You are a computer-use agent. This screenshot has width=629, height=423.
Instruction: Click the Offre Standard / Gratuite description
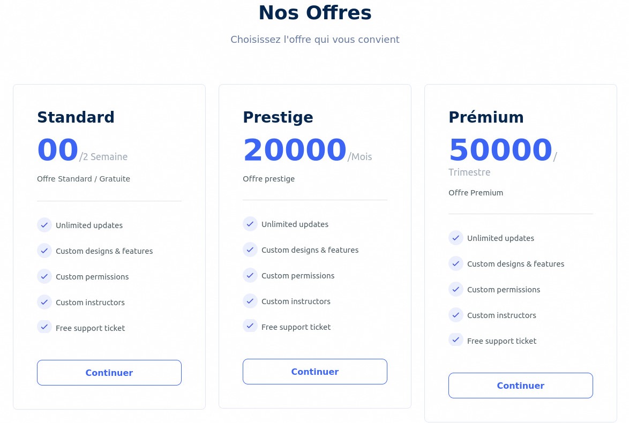click(84, 179)
